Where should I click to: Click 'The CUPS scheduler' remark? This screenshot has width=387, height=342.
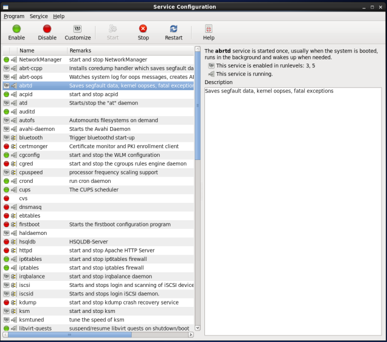[x=94, y=189]
